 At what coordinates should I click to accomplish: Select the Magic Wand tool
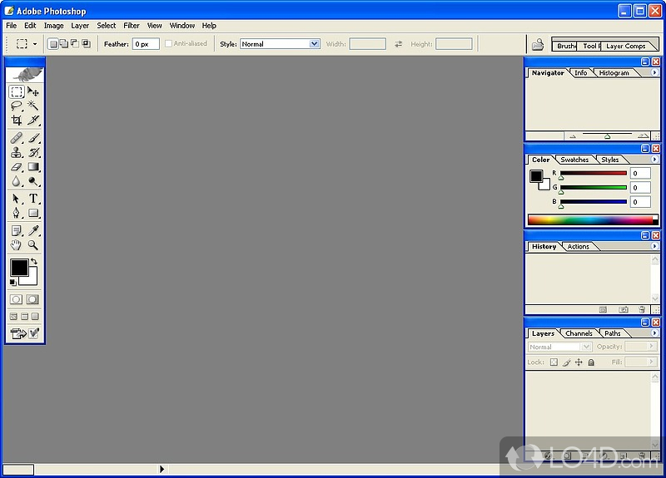[33, 106]
